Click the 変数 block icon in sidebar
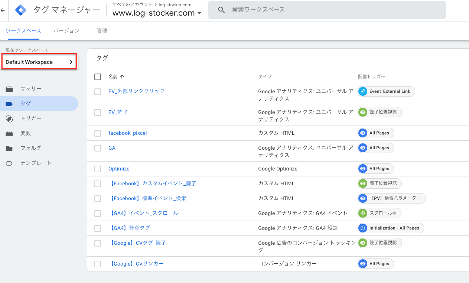 click(9, 133)
